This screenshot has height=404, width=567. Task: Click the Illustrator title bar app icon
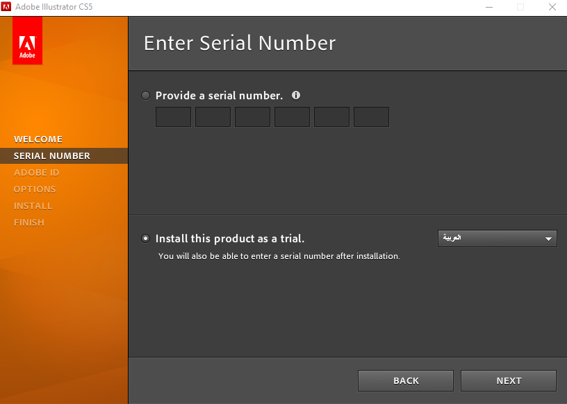(6, 6)
